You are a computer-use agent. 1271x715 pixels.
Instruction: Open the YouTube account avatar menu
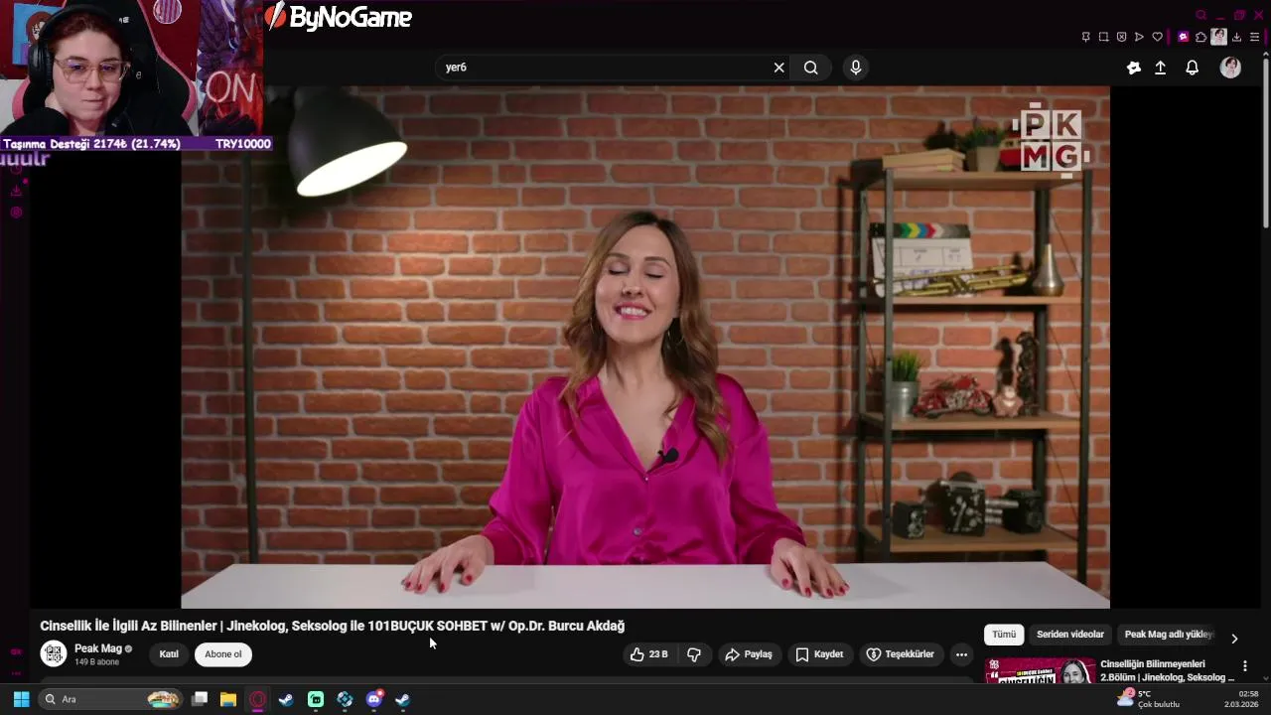(x=1230, y=68)
